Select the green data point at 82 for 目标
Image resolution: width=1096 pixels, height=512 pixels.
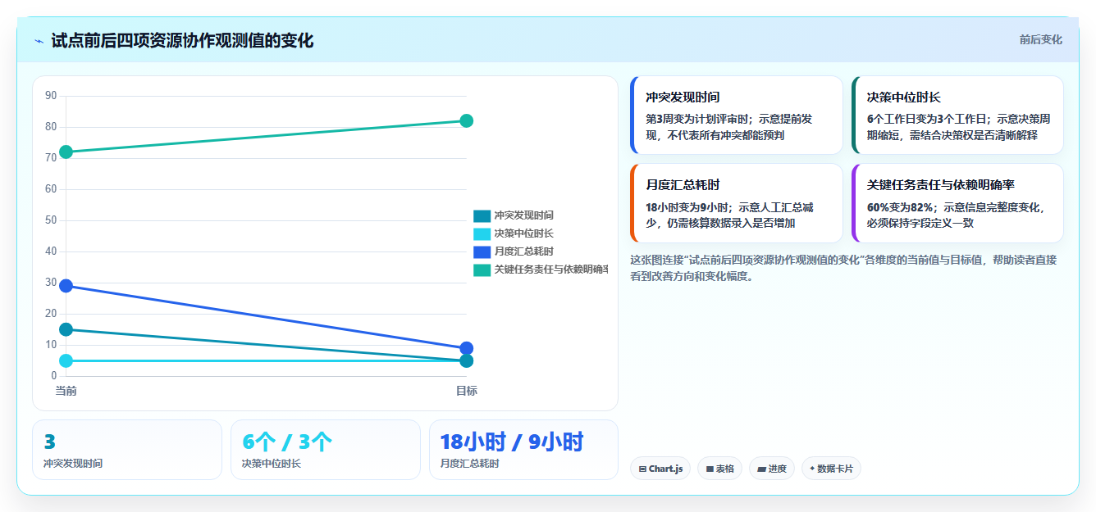click(x=467, y=120)
